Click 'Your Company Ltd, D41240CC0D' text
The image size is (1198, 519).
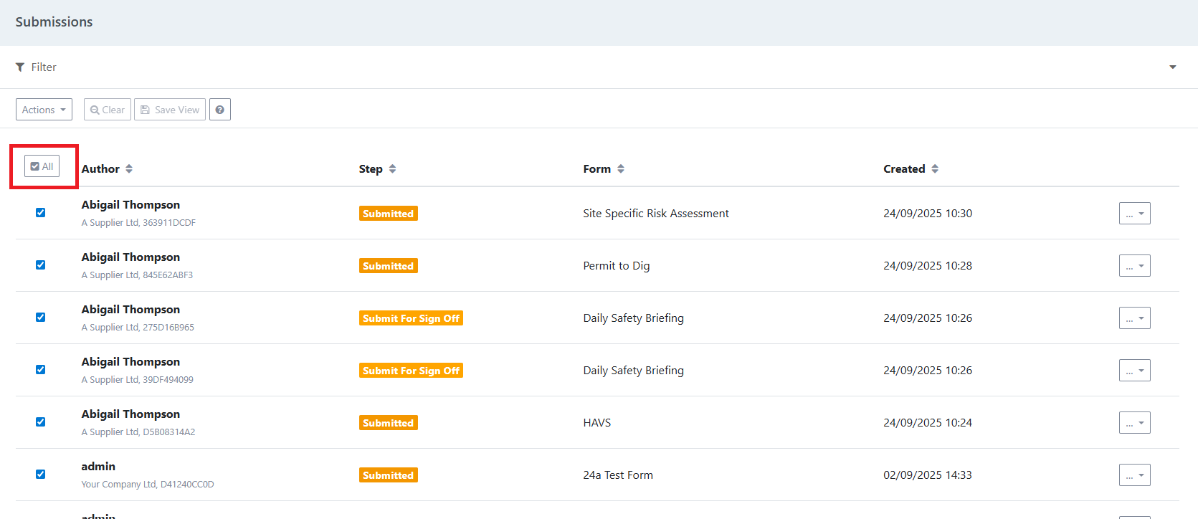tap(148, 485)
